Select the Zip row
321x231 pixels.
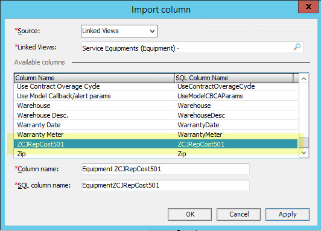[156, 154]
